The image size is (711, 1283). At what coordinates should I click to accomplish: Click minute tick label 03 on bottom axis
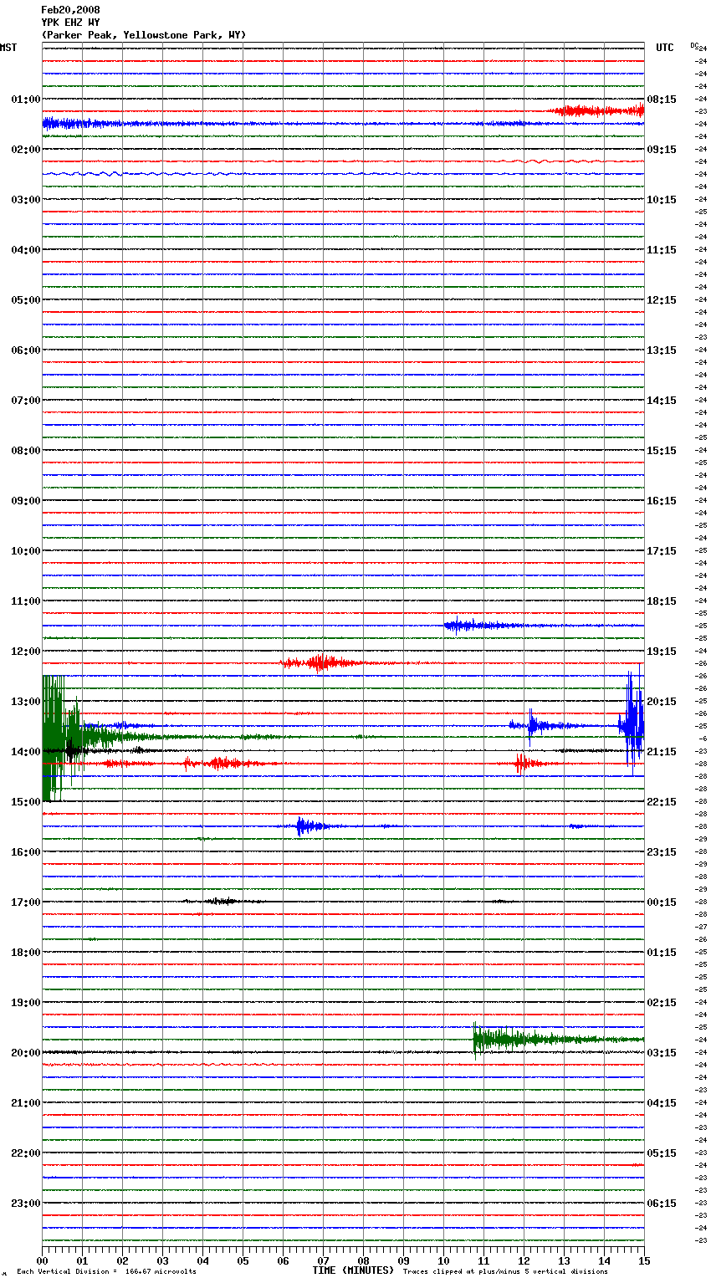(x=163, y=1260)
